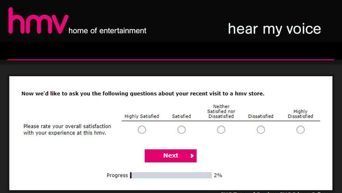Click the 'Highly Satisfied' column label

pos(142,116)
